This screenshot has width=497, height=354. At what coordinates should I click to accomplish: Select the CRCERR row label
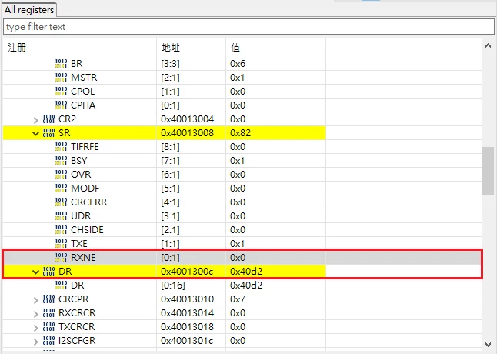[88, 202]
